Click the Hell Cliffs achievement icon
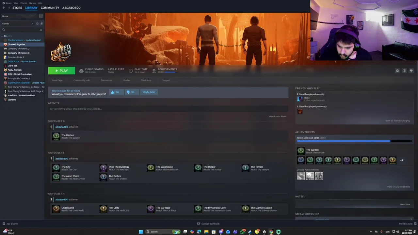The width and height of the screenshot is (418, 235). [x=104, y=209]
